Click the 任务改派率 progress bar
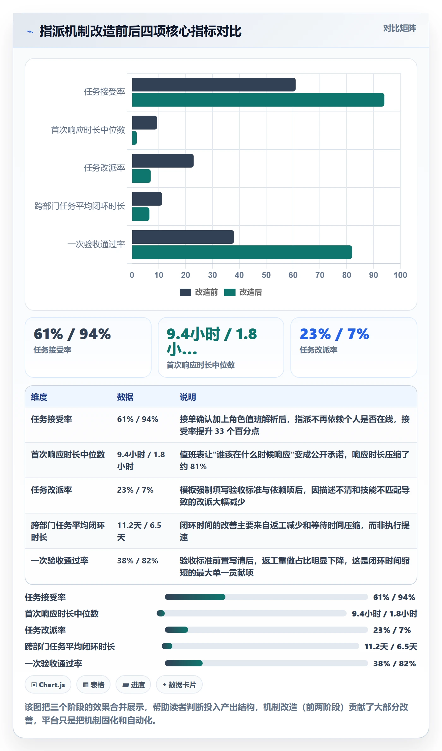442x751 pixels. click(266, 630)
